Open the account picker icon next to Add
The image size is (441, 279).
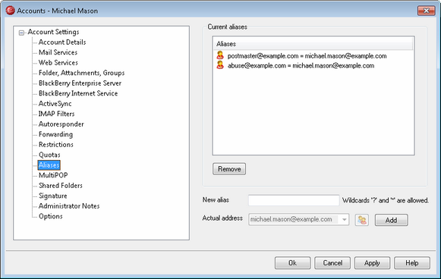point(362,220)
